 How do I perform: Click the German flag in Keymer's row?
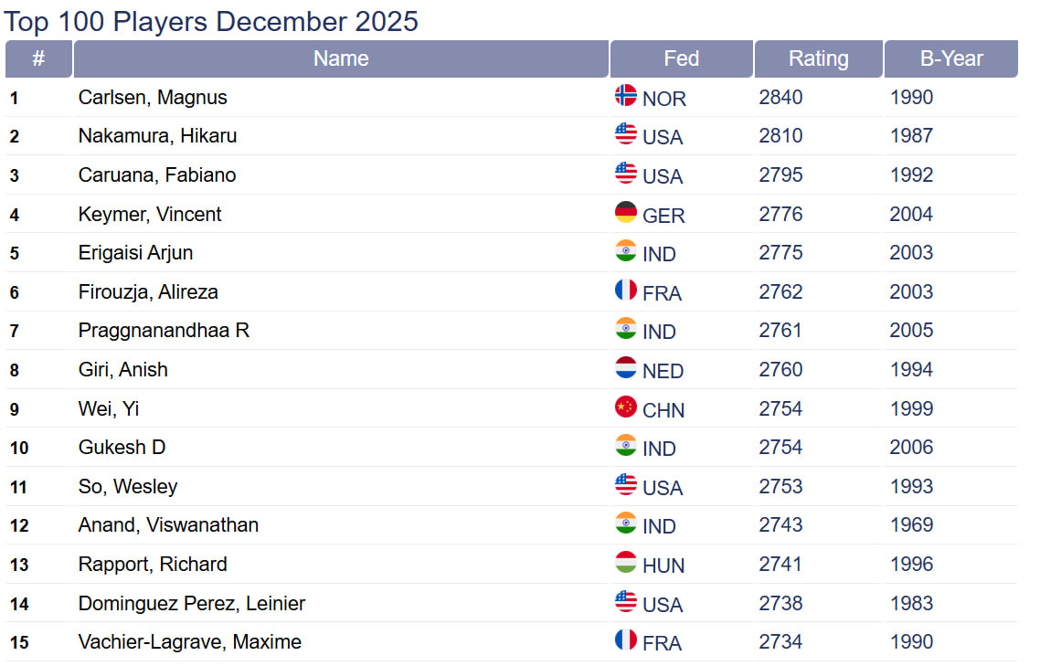[626, 213]
